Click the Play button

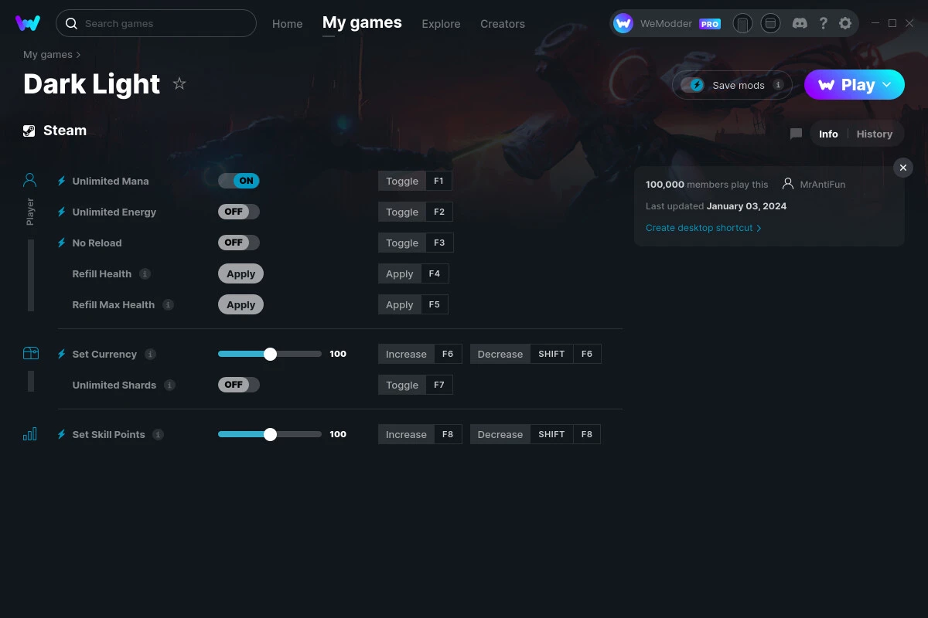(x=855, y=85)
